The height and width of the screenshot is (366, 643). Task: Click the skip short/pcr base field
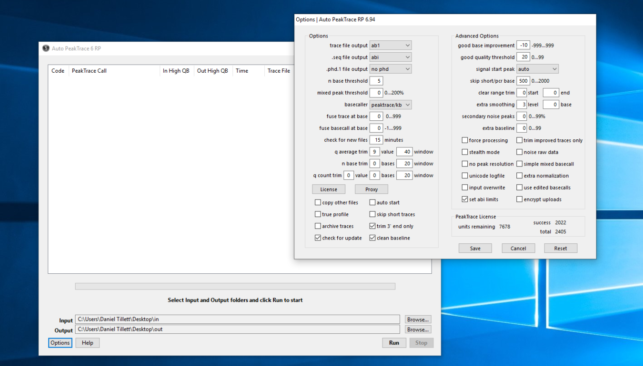click(x=523, y=81)
